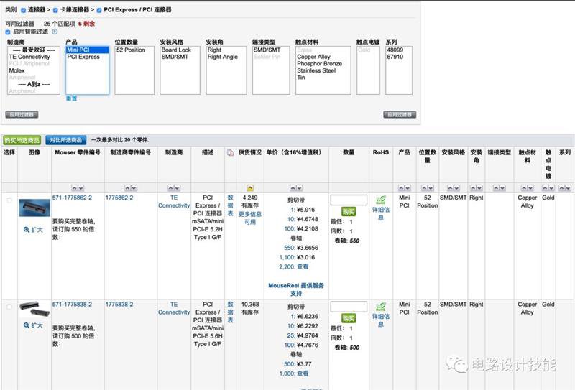Sort Mouser 零件编号 column ascending
The height and width of the screenshot is (390, 575).
pos(75,188)
